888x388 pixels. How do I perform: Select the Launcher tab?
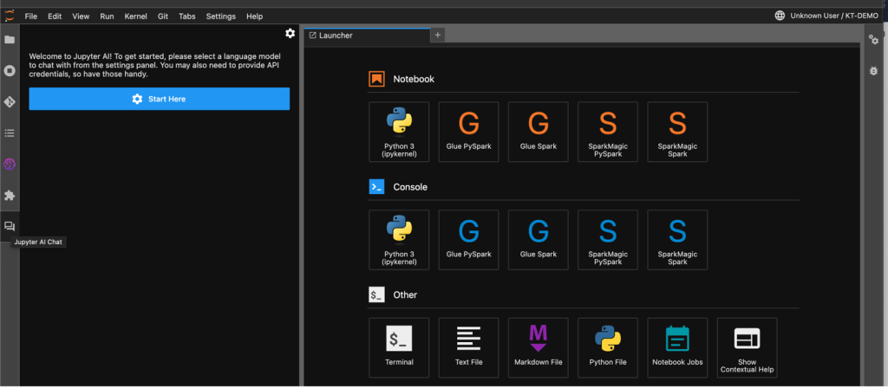367,36
